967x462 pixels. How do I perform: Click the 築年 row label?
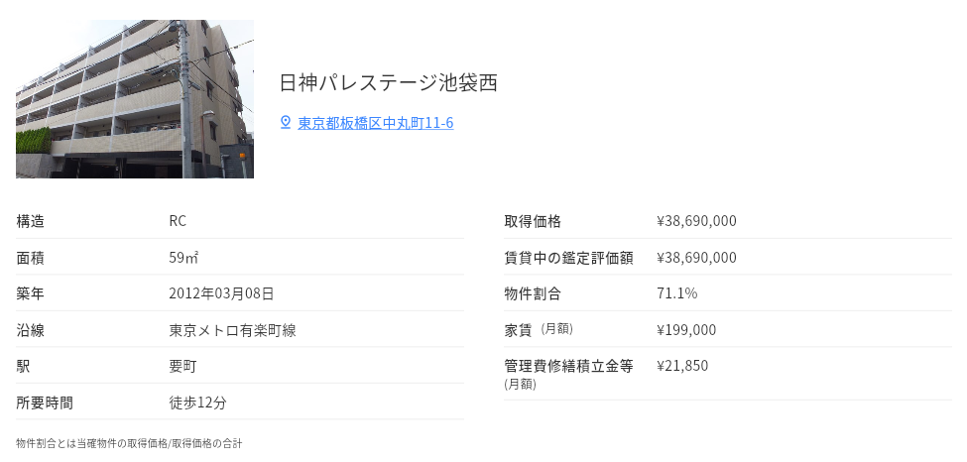(x=31, y=293)
